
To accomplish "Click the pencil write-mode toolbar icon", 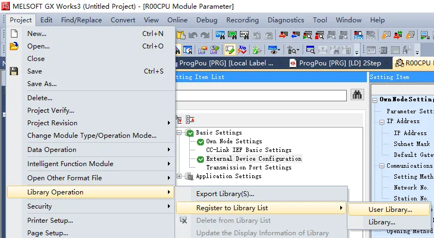I will click(x=230, y=50).
